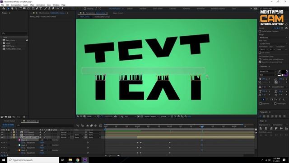289x163 pixels.
Task: Open first mask's Add mode dropdown
Action: click(44, 140)
